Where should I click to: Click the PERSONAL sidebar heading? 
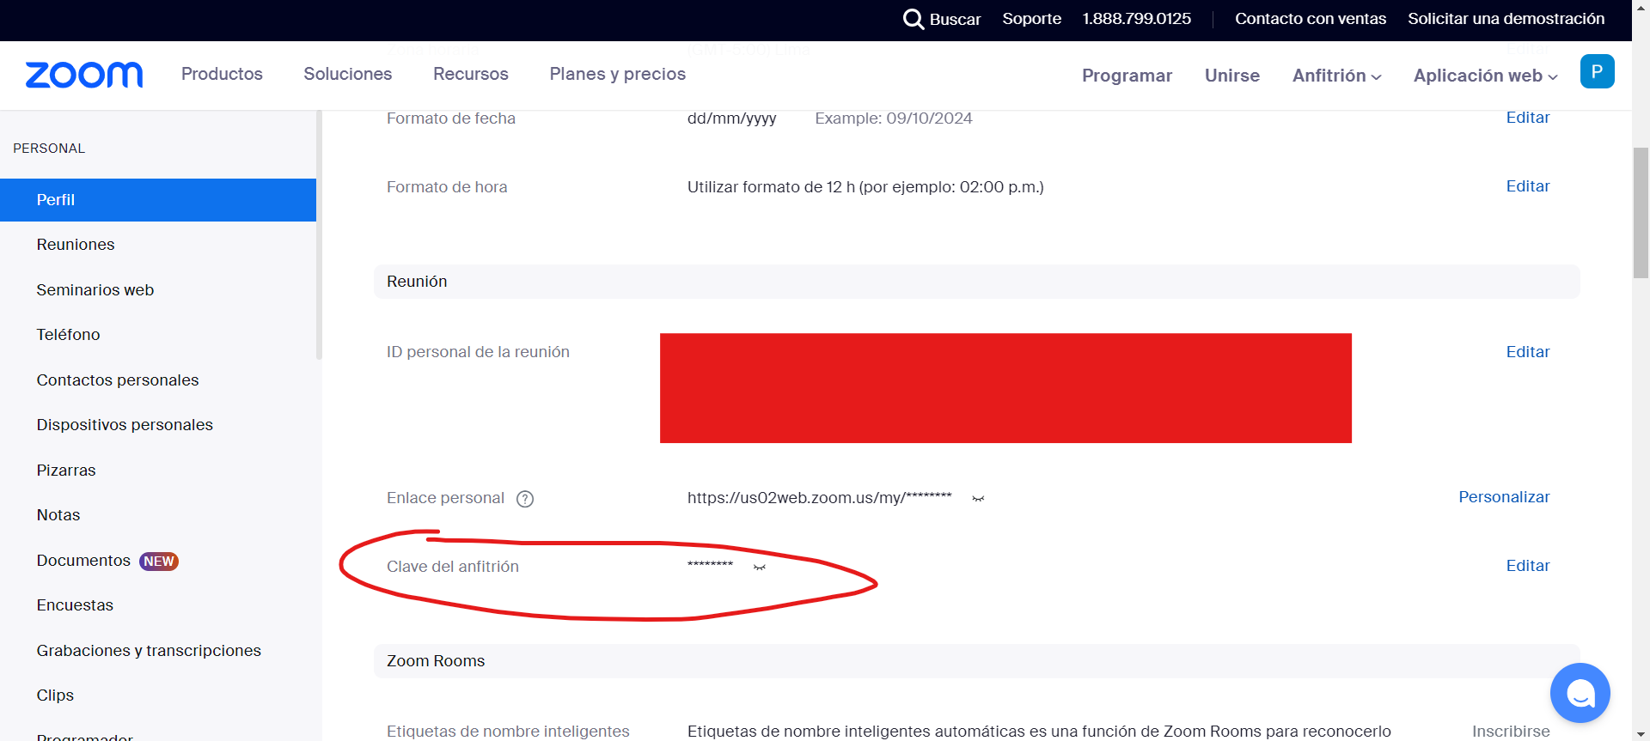(x=49, y=149)
